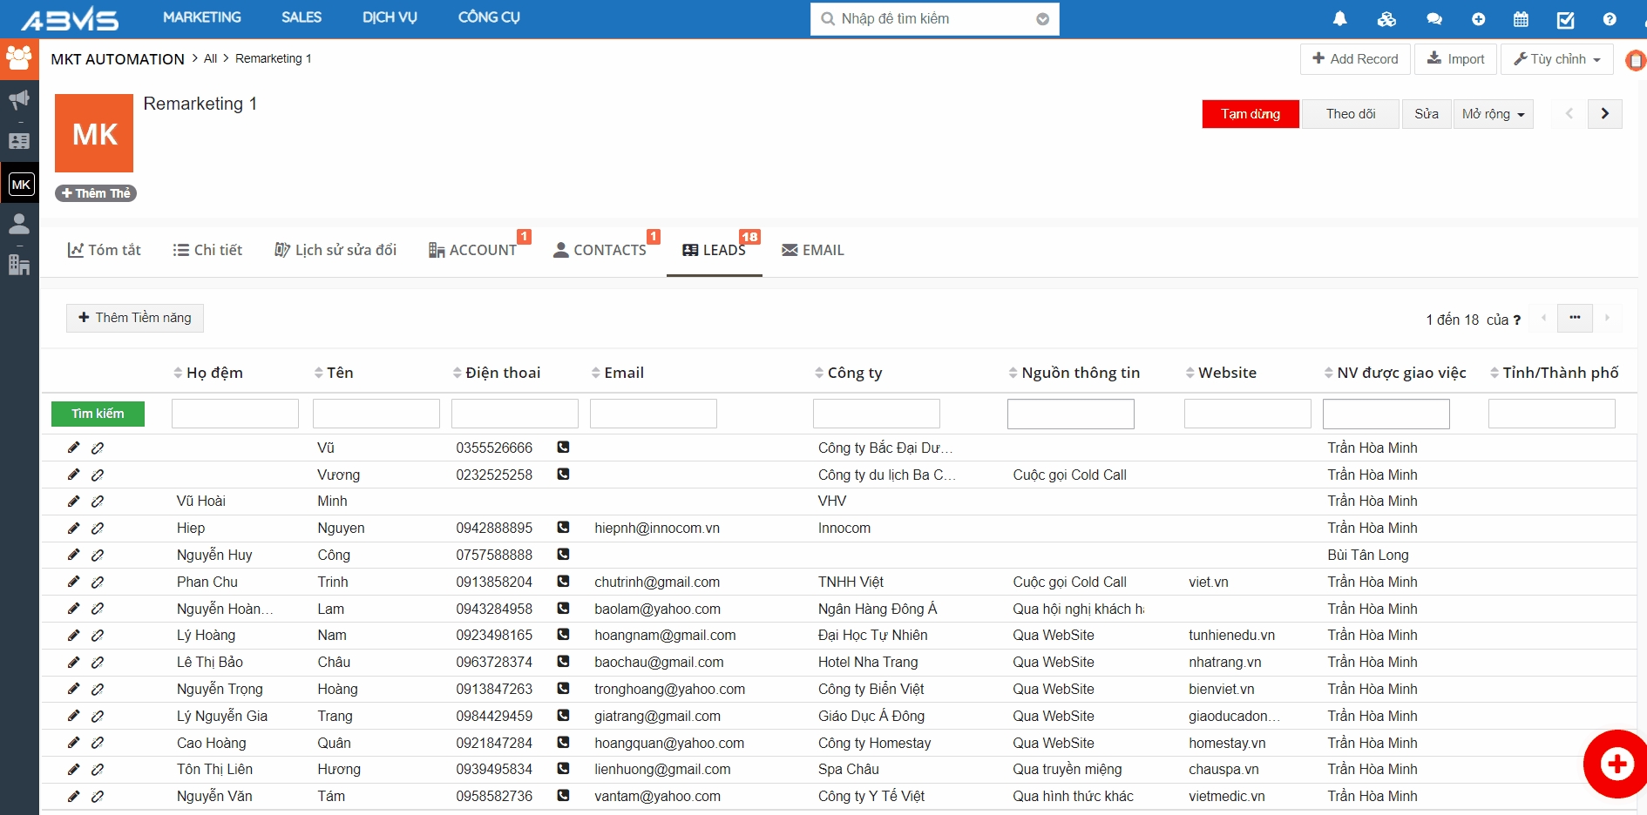Click the chat messages icon in header
1647x815 pixels.
pos(1433,19)
